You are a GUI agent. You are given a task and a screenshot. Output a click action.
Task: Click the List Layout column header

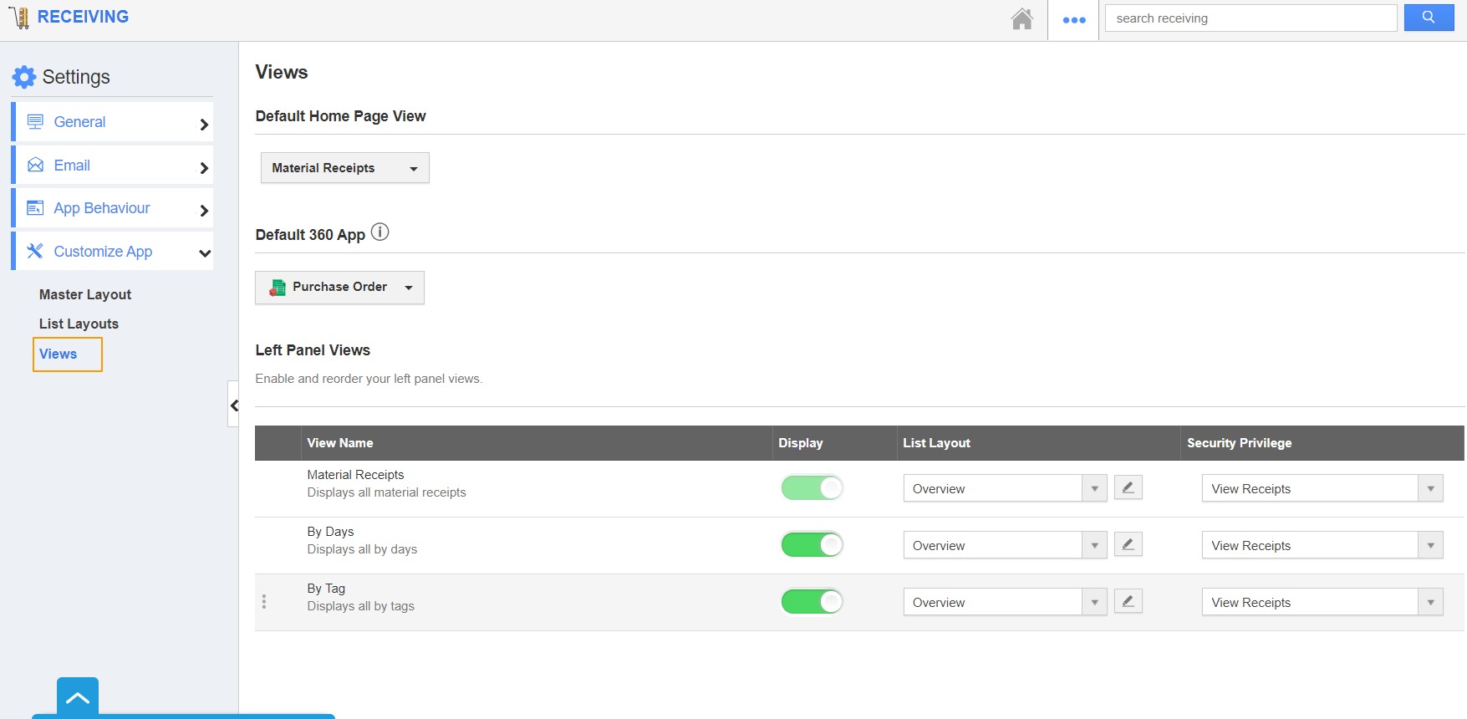(936, 443)
